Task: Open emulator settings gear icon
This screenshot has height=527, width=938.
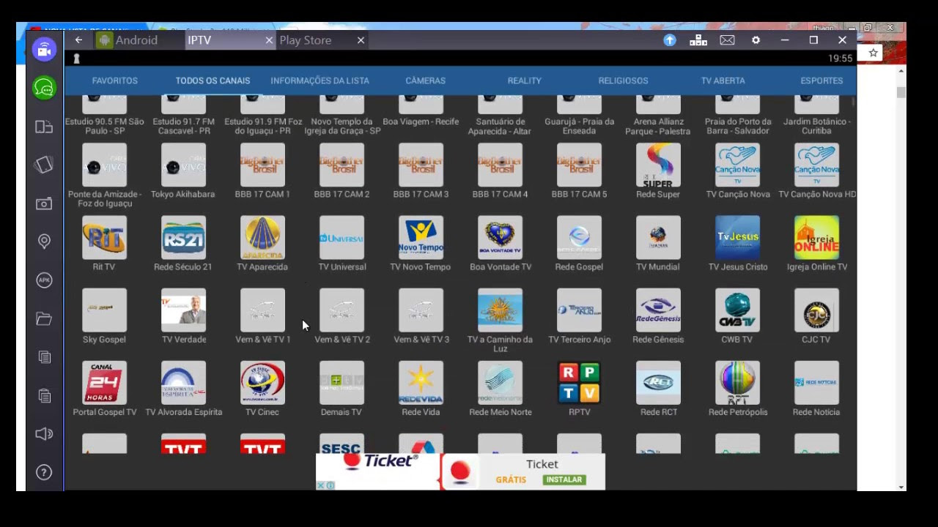Action: 756,40
